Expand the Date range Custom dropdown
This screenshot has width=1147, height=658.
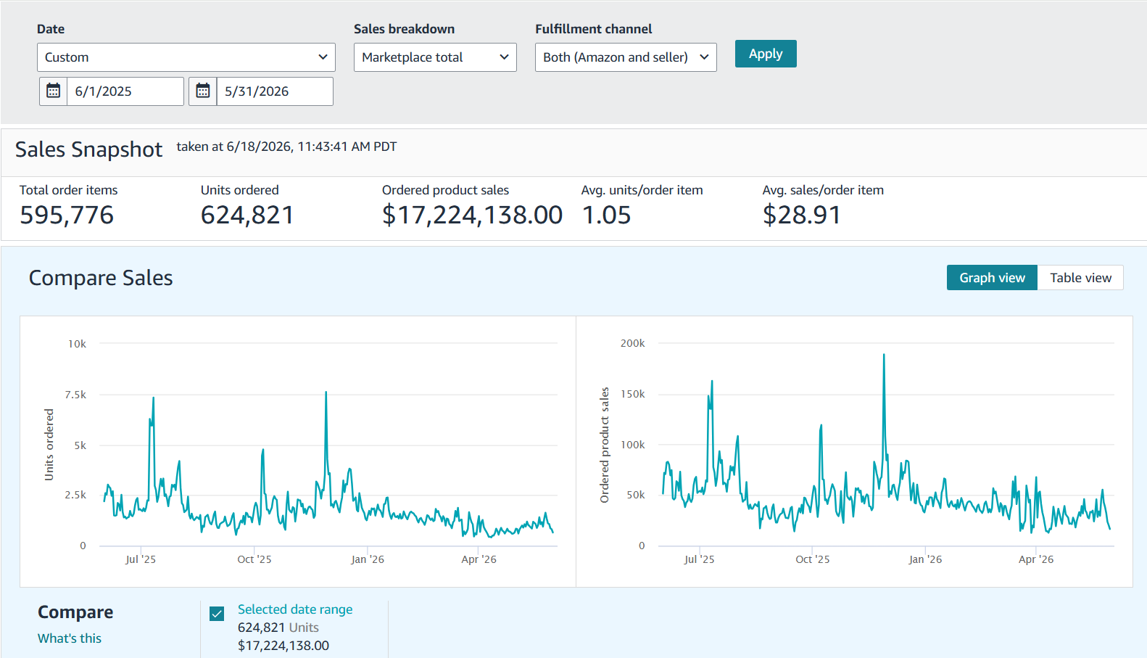[186, 57]
